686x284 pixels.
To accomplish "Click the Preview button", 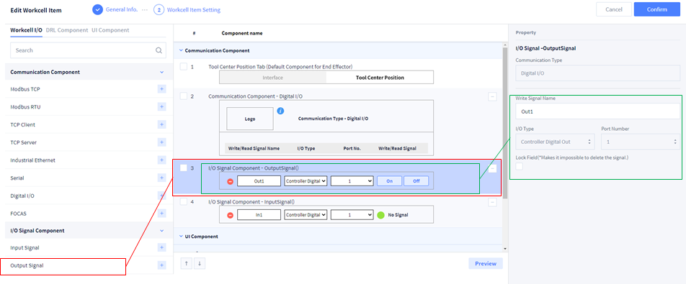I will coord(486,263).
